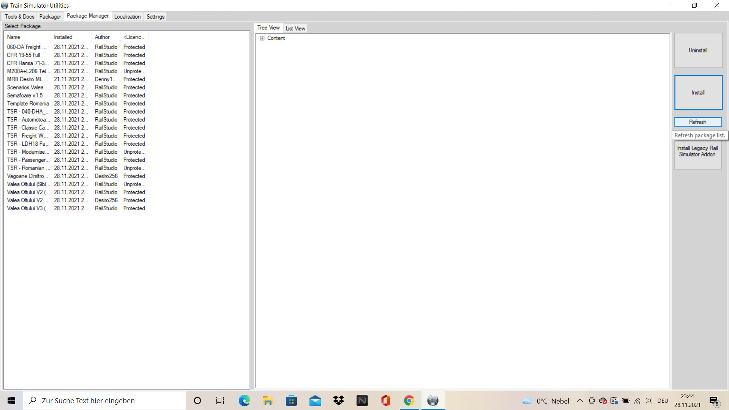Click Train Simulator Utilities taskbar icon
This screenshot has width=729, height=410.
[x=433, y=401]
